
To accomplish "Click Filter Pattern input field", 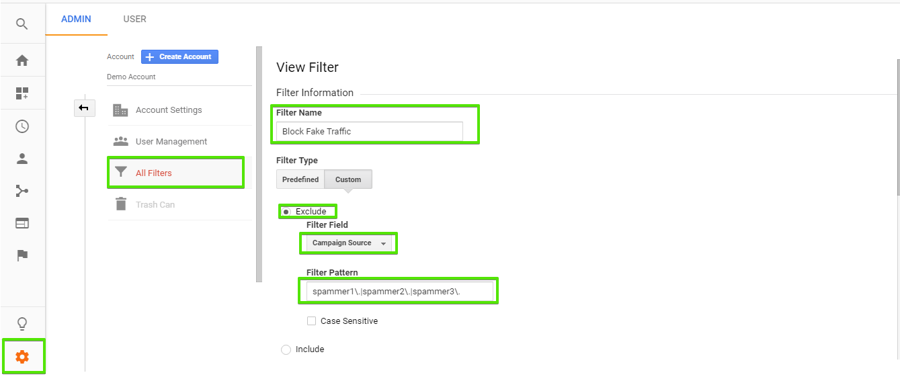I will (x=400, y=292).
